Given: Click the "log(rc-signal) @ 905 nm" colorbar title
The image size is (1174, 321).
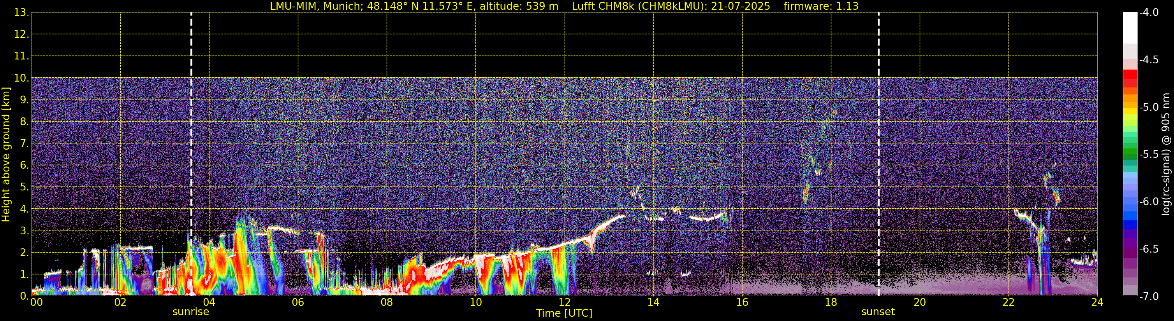Looking at the screenshot, I should [x=1165, y=154].
